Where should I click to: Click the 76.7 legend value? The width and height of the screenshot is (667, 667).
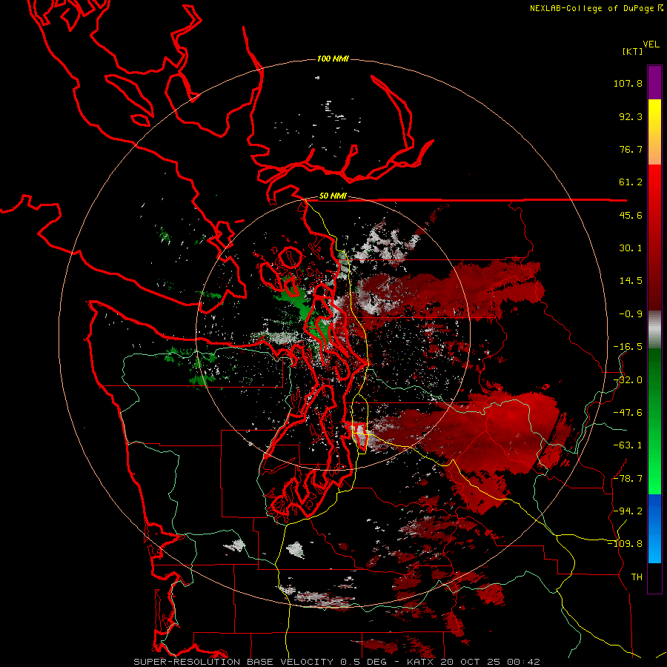point(631,149)
